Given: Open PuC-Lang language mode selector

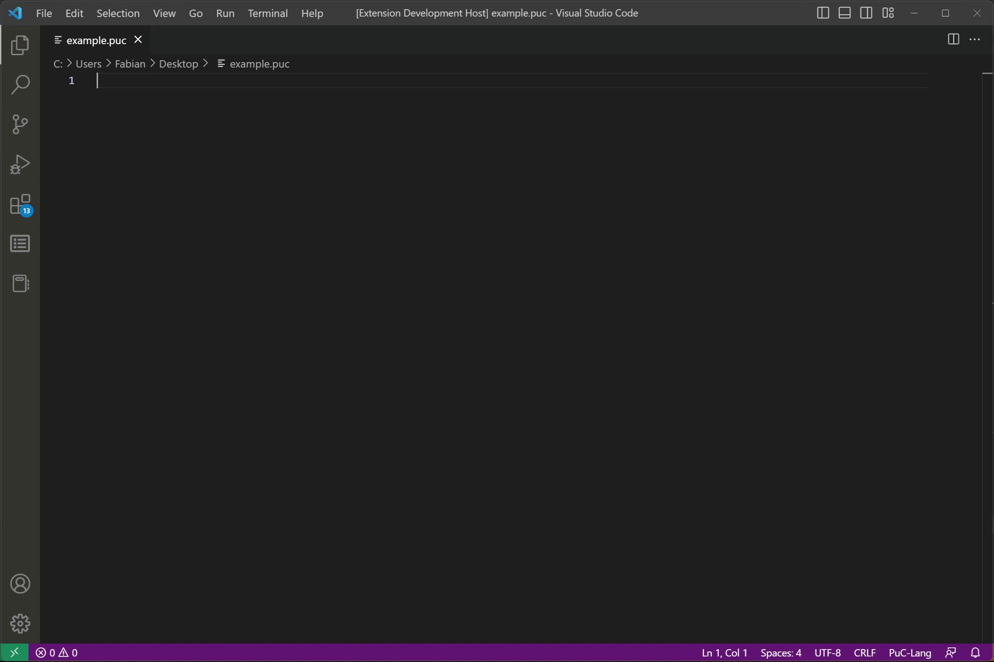Looking at the screenshot, I should tap(910, 652).
